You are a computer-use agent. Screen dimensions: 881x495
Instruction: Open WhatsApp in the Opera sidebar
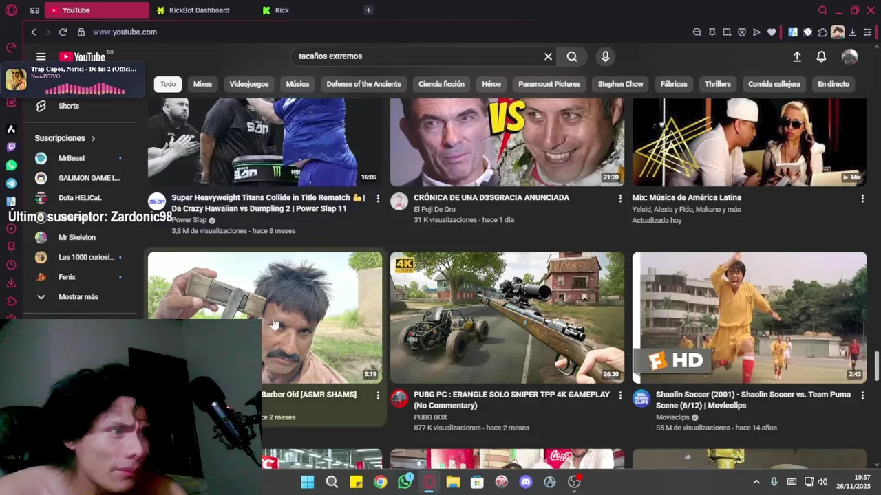tap(11, 166)
